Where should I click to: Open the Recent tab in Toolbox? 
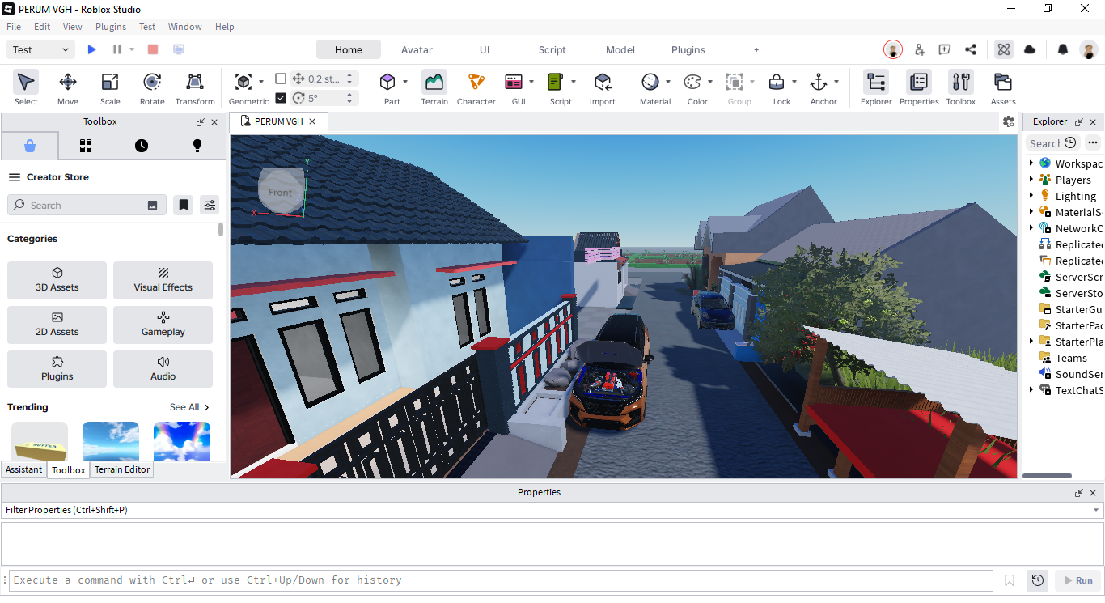pyautogui.click(x=142, y=146)
